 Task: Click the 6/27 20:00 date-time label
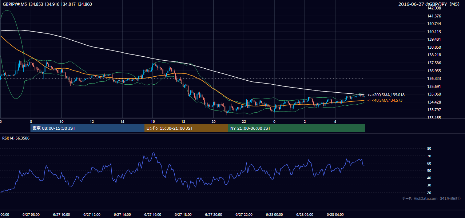pos(213,215)
